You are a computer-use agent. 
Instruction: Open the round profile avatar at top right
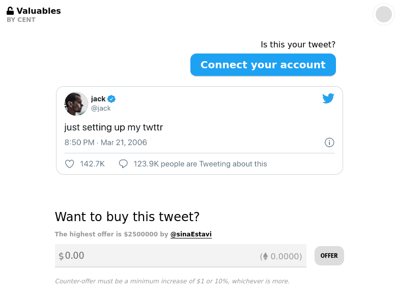(x=383, y=14)
